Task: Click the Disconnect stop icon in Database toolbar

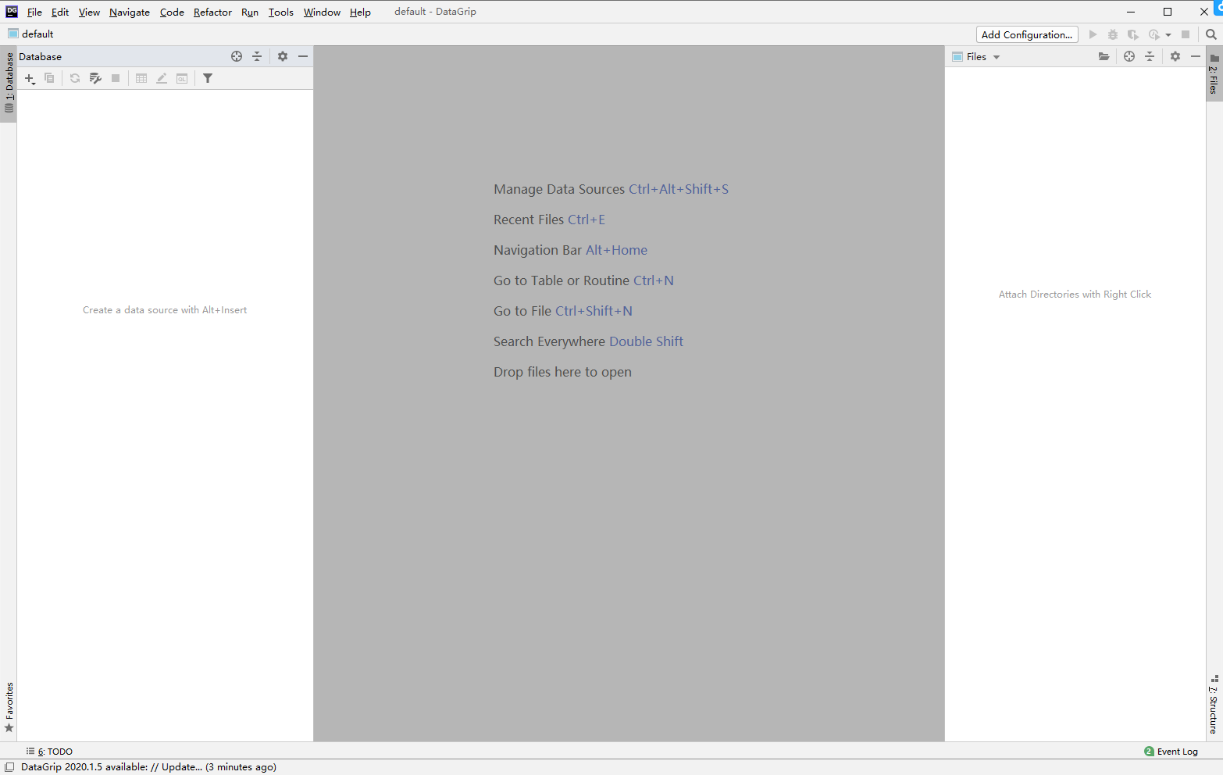Action: [116, 78]
